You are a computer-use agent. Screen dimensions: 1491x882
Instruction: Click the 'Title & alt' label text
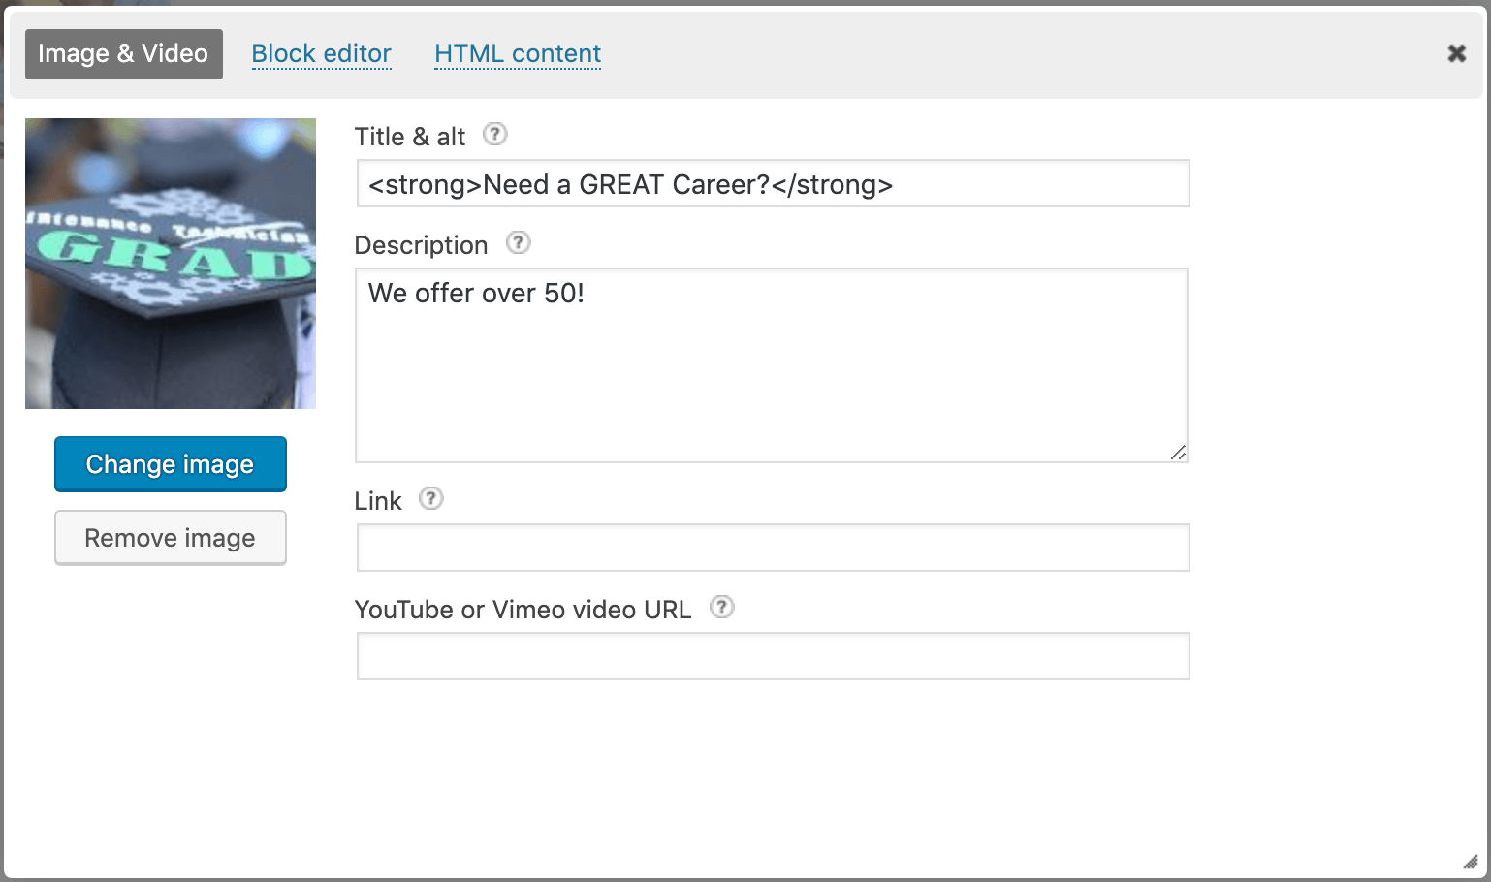(x=410, y=137)
